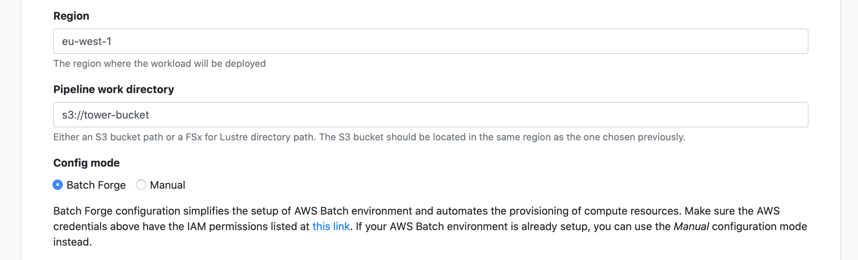Click the region workload deployment hint text
This screenshot has height=260, width=858.
click(159, 64)
